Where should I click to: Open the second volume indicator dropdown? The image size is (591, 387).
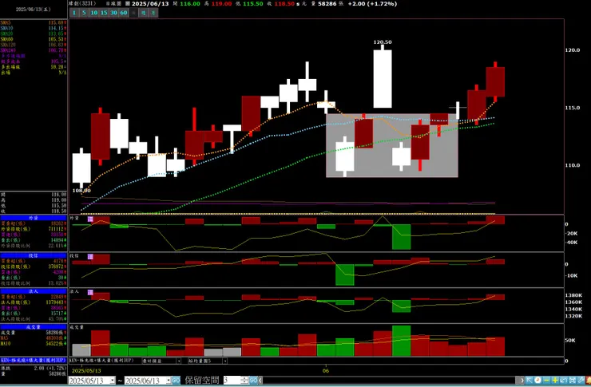(x=224, y=361)
